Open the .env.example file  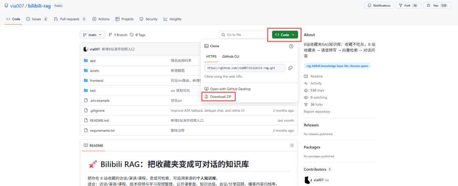pos(100,100)
